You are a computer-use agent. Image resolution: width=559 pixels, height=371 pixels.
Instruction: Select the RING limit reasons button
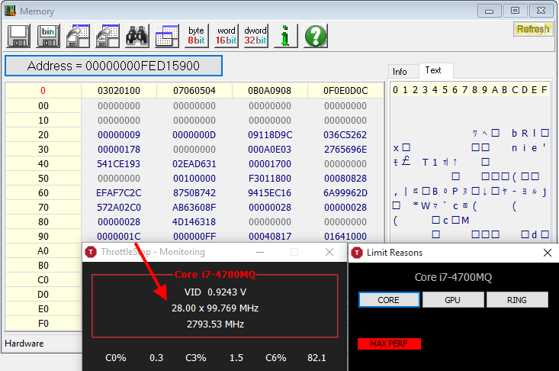(517, 300)
